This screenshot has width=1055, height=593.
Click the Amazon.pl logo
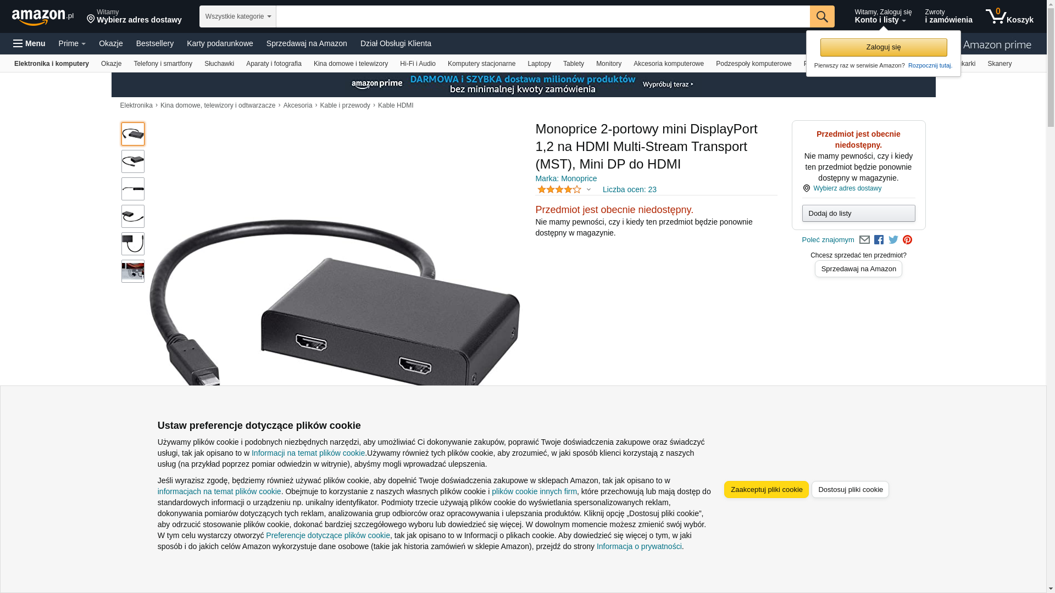pyautogui.click(x=43, y=17)
